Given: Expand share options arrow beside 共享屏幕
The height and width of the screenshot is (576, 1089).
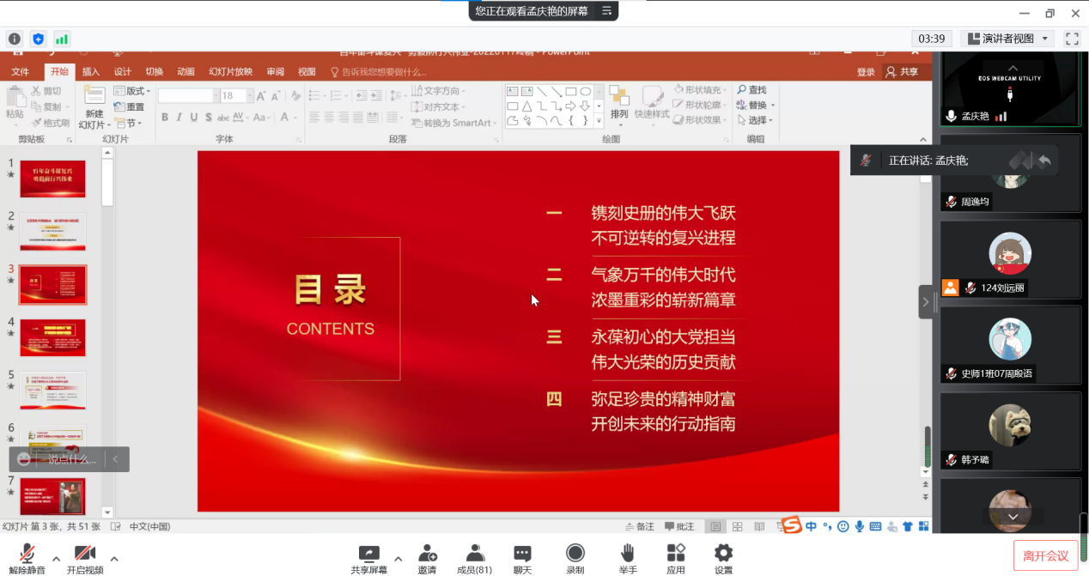Looking at the screenshot, I should 398,559.
